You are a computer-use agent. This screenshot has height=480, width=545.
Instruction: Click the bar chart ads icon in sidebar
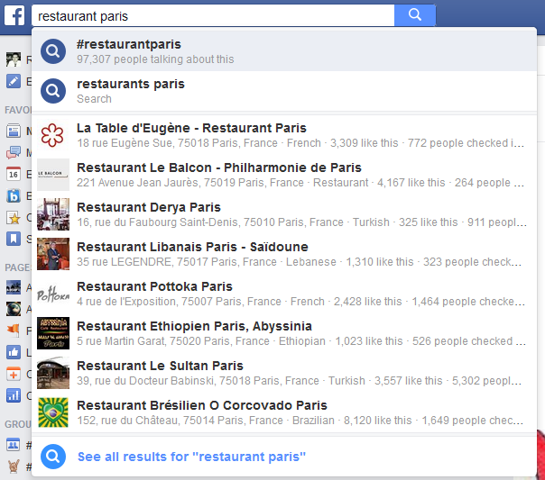(x=14, y=395)
